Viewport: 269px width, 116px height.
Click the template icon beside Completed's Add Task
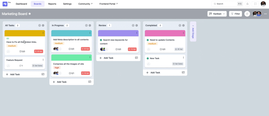click(183, 72)
